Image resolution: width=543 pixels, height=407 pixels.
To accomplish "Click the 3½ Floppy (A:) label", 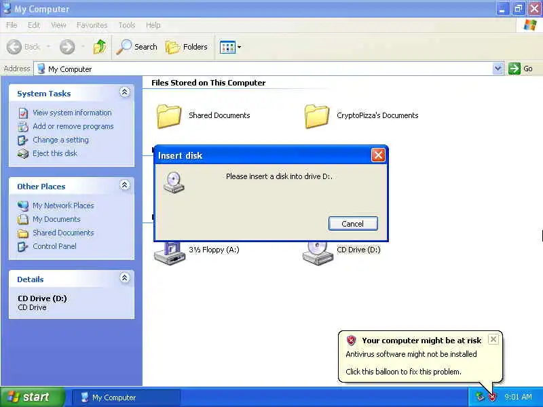I will [x=214, y=250].
